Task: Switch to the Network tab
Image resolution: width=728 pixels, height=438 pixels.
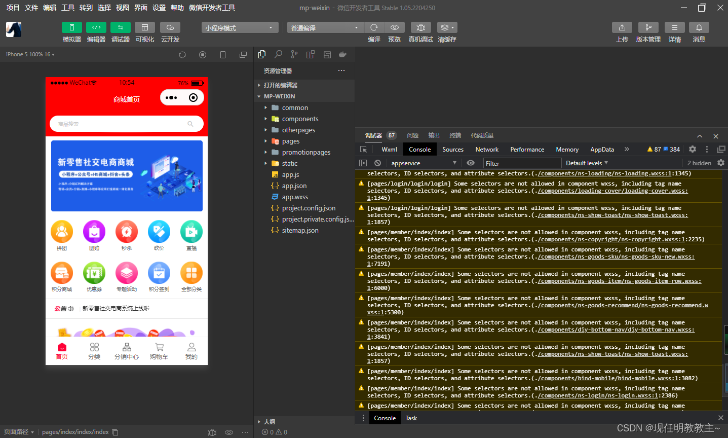Action: (487, 150)
